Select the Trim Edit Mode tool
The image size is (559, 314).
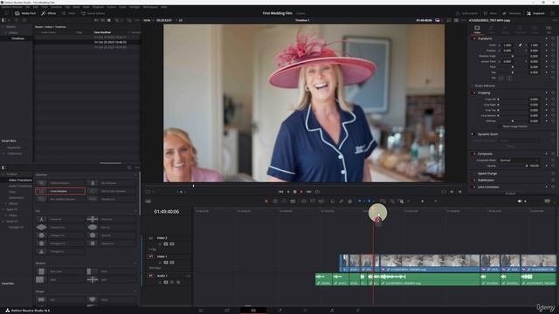pos(275,201)
